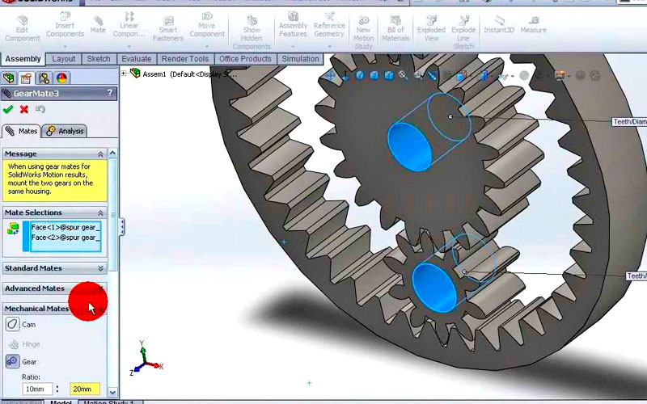Viewport: 647px width, 404px height.
Task: Select the Cam mechanical mate option
Action: point(13,324)
